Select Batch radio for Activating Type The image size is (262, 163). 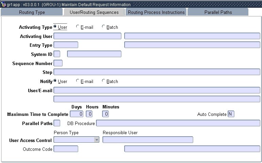click(104, 27)
